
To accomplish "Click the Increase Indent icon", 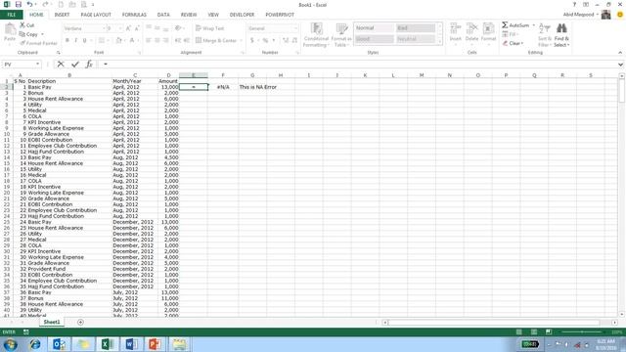I will [x=186, y=40].
